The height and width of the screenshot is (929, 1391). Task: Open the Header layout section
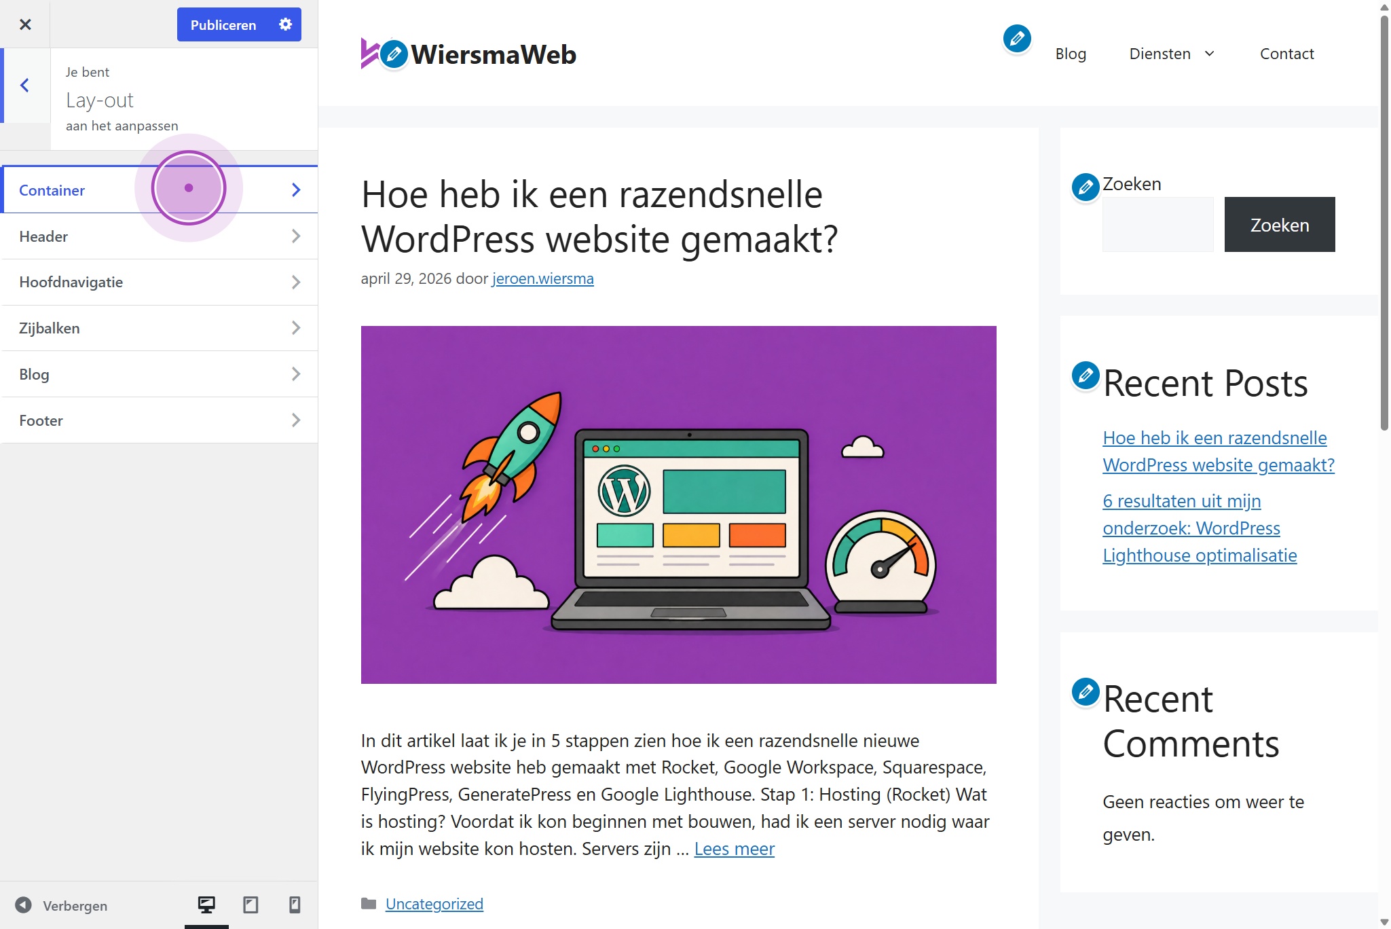point(160,236)
